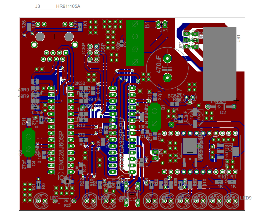263x219 pixels.
Task: Click the ICSP header pins
Action: click(x=93, y=52)
